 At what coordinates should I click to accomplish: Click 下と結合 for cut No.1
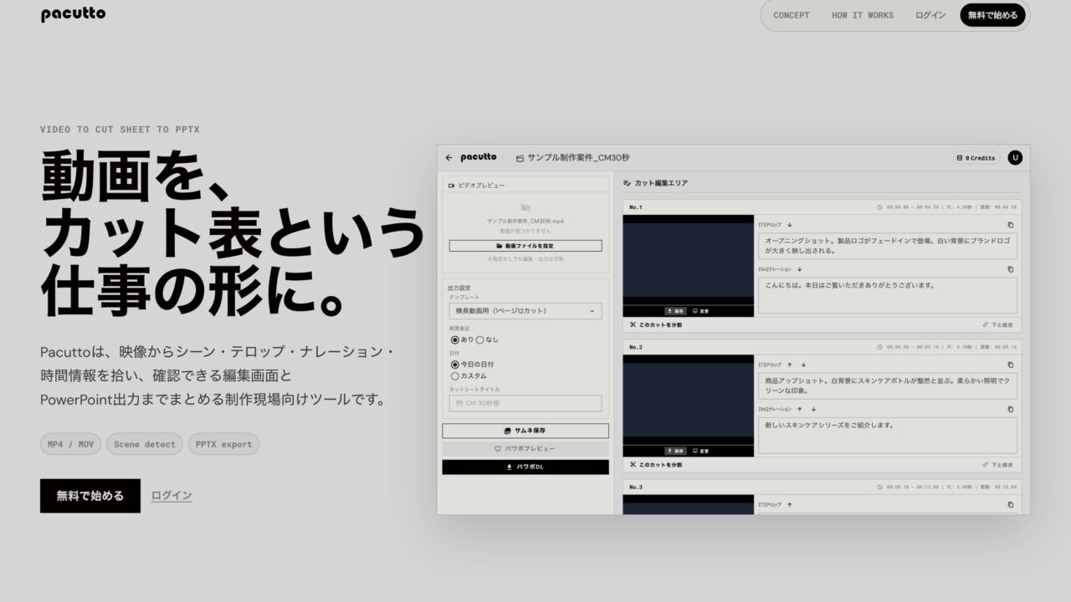[997, 324]
